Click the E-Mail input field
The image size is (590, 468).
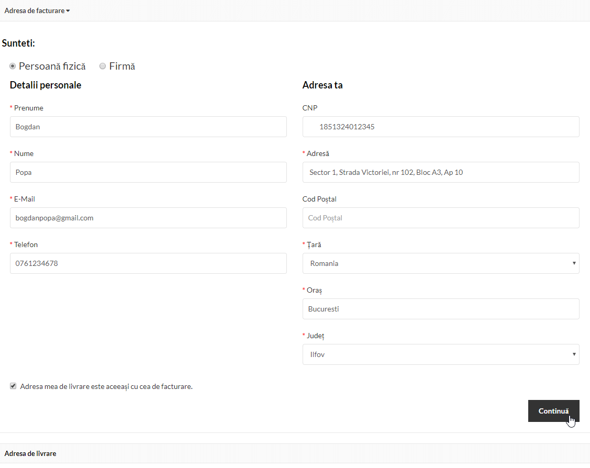coord(148,218)
